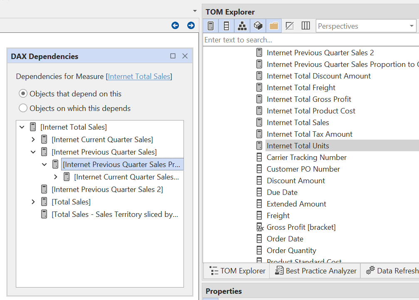
Task: Toggle visibility of hidden objects
Action: (289, 25)
